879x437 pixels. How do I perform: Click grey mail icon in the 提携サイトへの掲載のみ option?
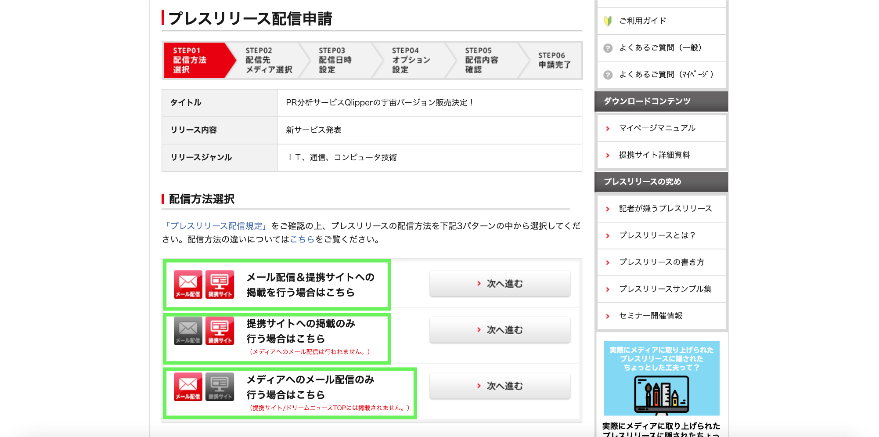click(188, 331)
